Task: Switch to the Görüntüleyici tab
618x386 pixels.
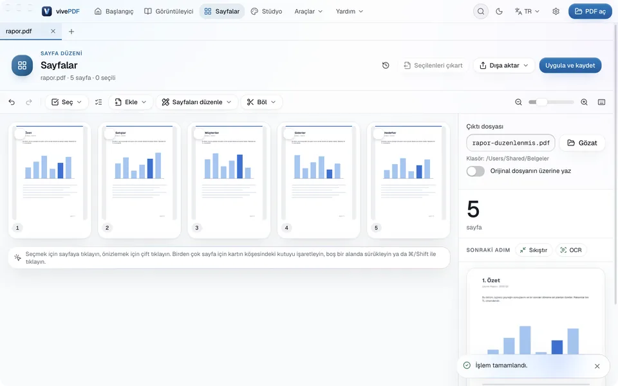Action: [x=169, y=12]
